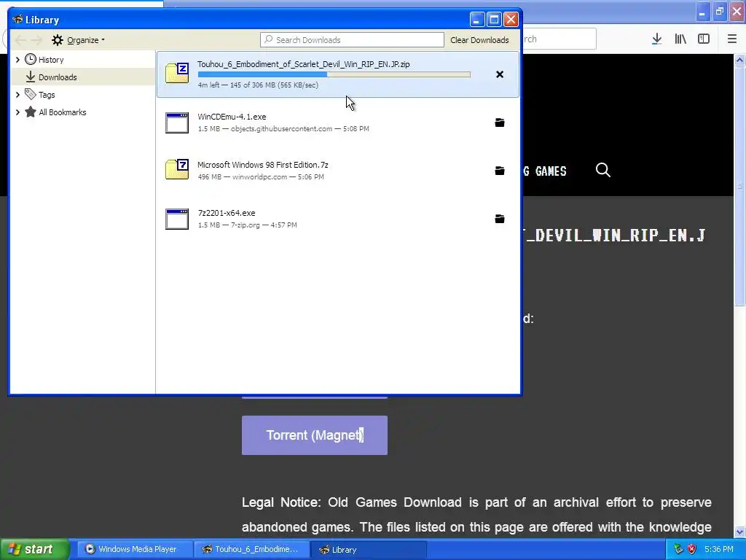Expand the All Bookmarks tree node

tap(17, 112)
